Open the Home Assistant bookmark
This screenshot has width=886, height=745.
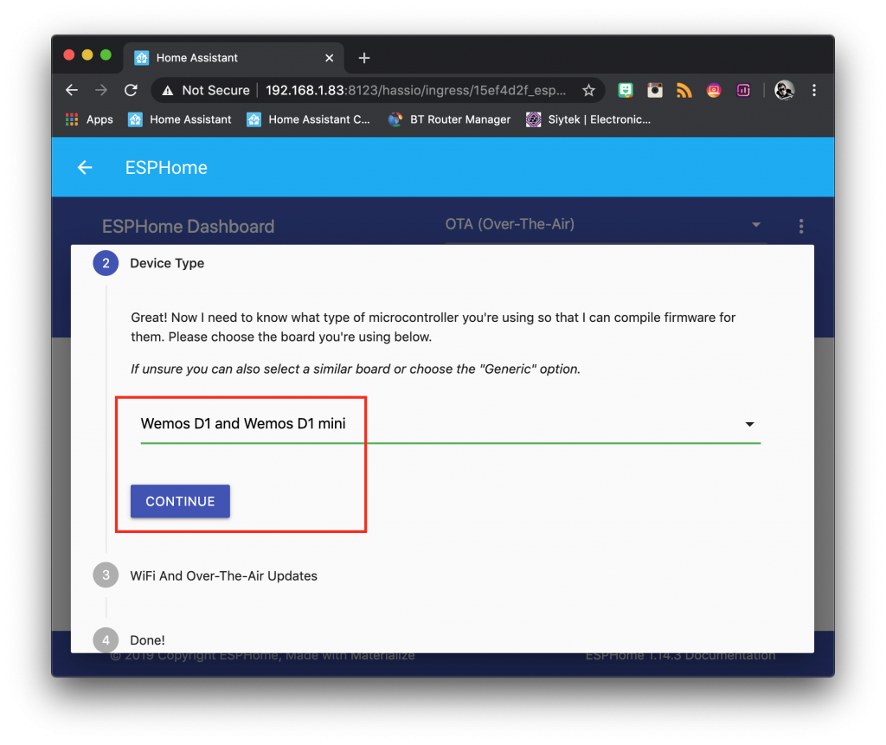click(x=180, y=119)
